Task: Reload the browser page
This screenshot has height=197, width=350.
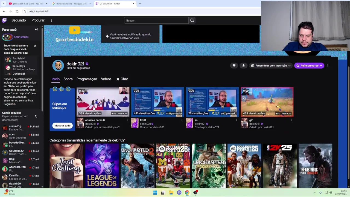Action: coord(17,11)
